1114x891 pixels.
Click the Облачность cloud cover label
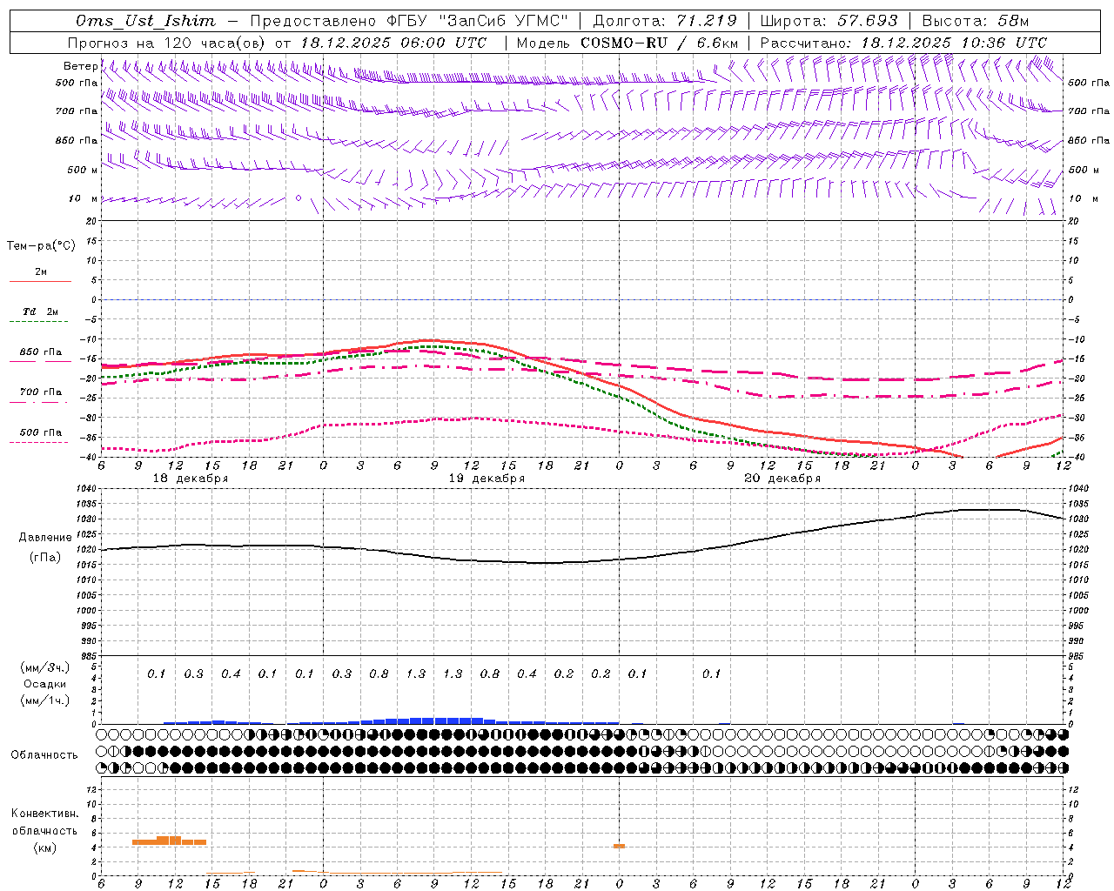tap(44, 754)
